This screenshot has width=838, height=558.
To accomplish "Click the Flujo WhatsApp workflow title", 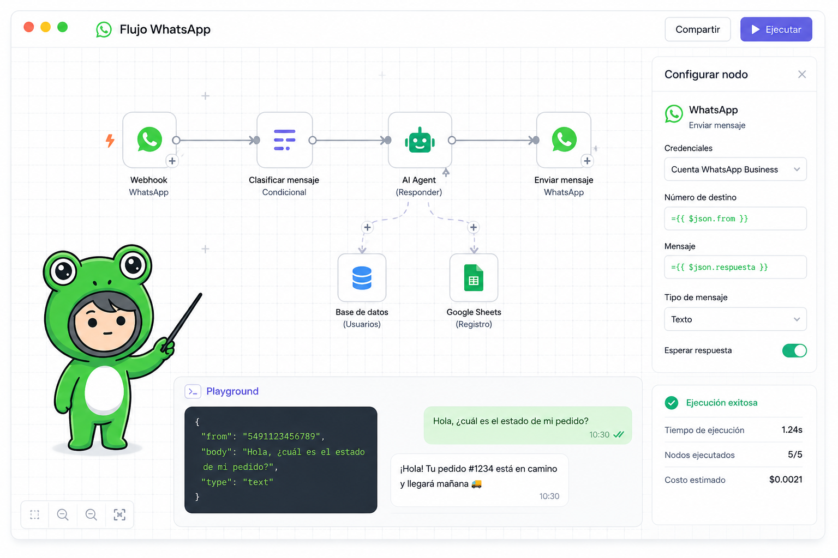I will pos(165,29).
